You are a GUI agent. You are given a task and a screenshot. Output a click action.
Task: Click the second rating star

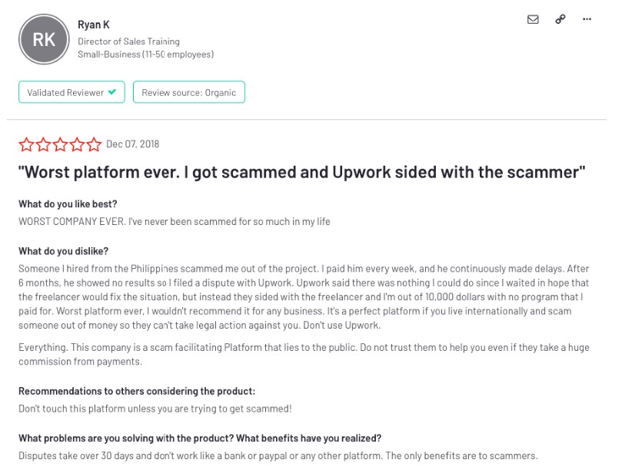click(x=43, y=144)
